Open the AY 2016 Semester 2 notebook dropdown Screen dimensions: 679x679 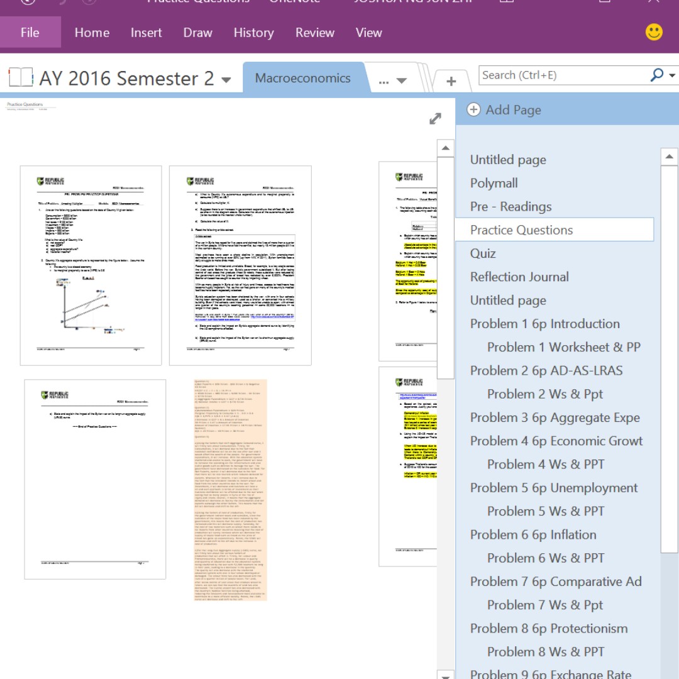click(226, 80)
